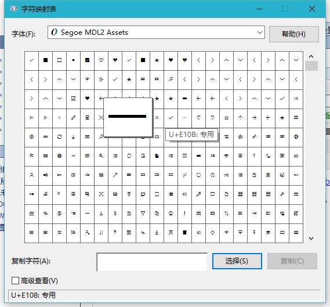Pick the zoom-in magnifier glyph

[101, 156]
